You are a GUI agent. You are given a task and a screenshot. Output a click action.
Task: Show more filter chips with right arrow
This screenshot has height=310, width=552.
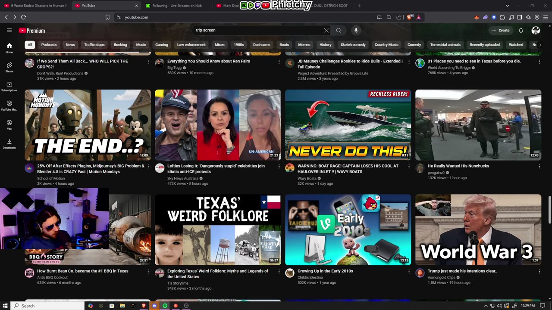pos(540,45)
